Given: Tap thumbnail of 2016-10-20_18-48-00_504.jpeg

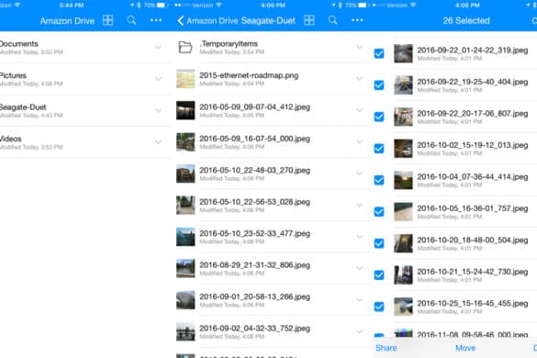Looking at the screenshot, I should tap(403, 243).
